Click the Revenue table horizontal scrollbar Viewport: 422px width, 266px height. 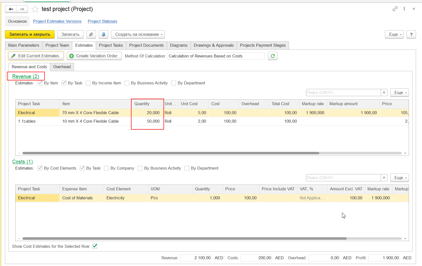(x=170, y=153)
